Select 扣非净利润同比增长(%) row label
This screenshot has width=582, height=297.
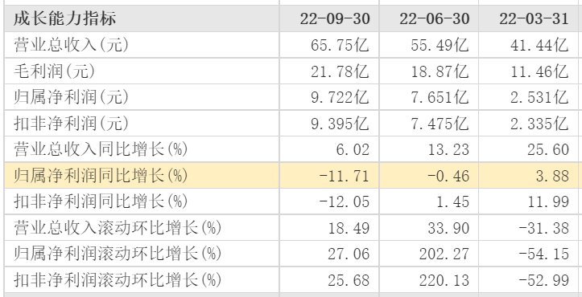coord(101,201)
